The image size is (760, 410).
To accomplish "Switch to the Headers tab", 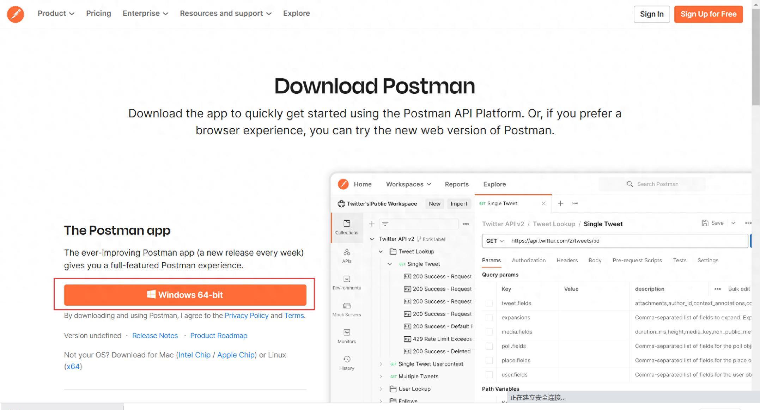I will pyautogui.click(x=567, y=261).
